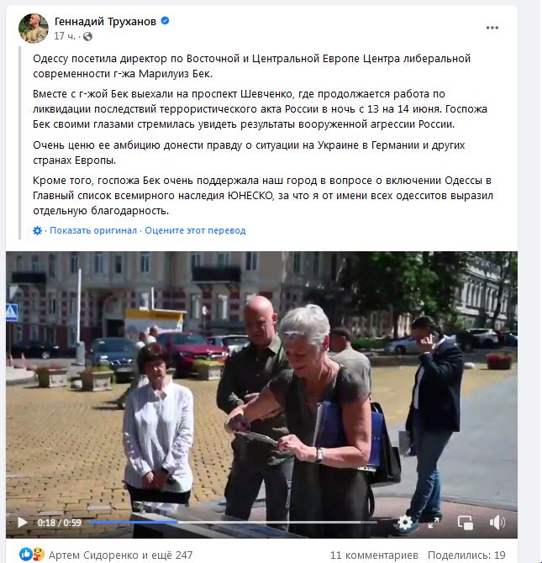
Task: Open the 11 комментариев list
Action: pos(374,555)
